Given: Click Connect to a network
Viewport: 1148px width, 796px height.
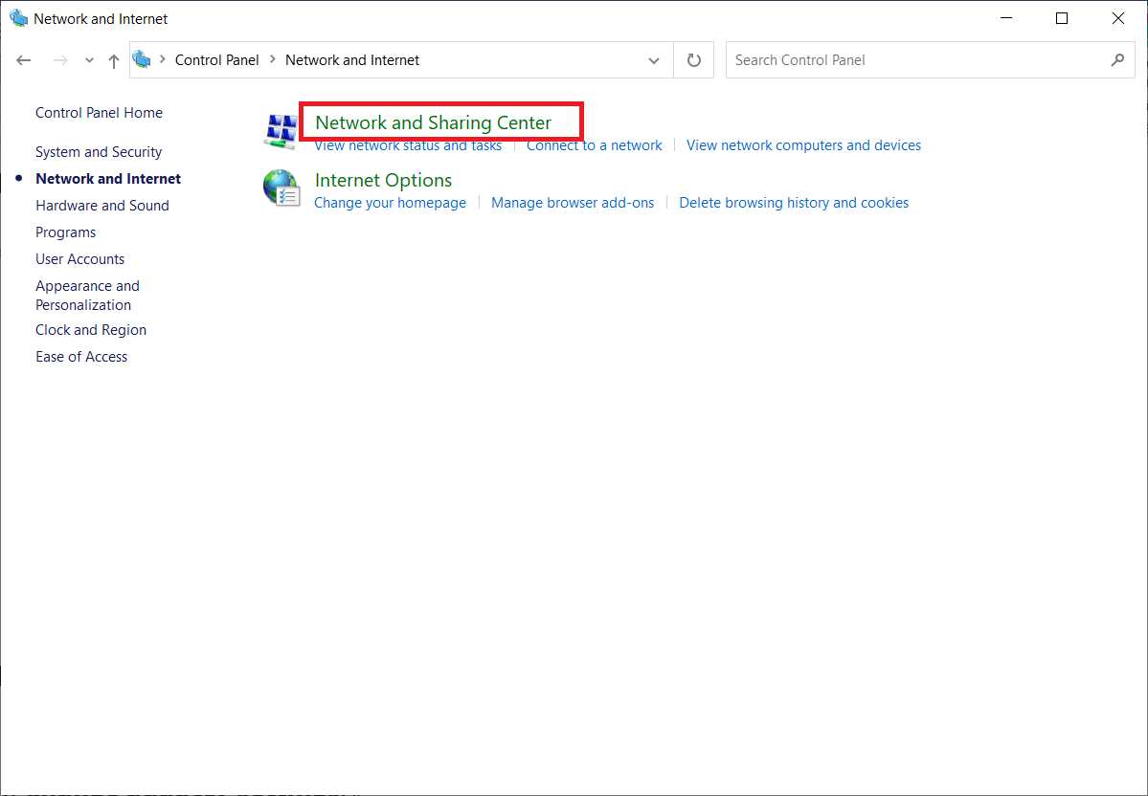Looking at the screenshot, I should coord(595,144).
